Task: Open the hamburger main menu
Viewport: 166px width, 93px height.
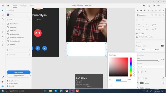Action: (3, 6)
